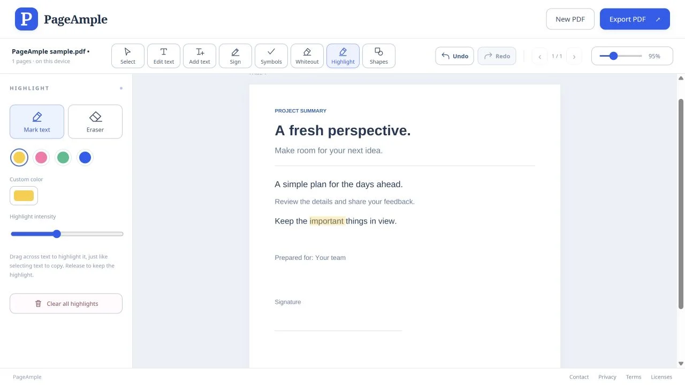Click the "Prepared for: Your team" line
This screenshot has width=685, height=385.
[310, 258]
